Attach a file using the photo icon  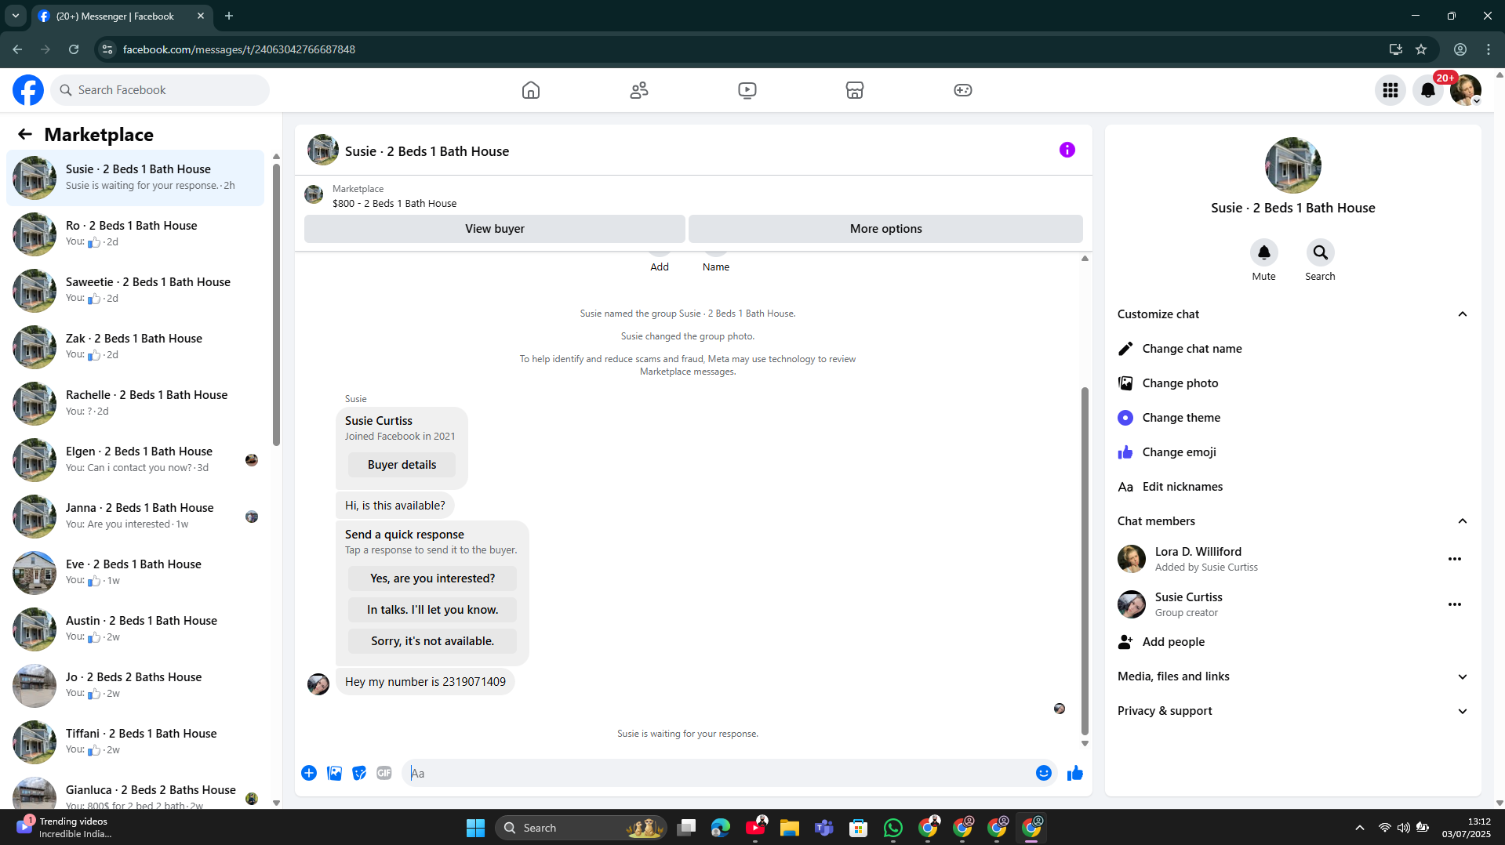[x=334, y=773]
